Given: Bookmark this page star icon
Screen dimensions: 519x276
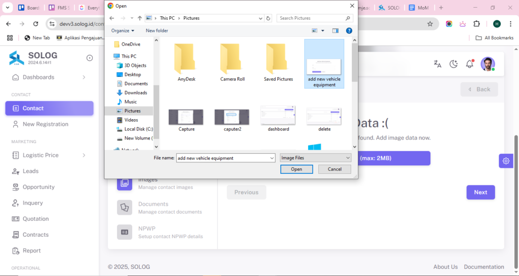Looking at the screenshot, I should pos(430,24).
